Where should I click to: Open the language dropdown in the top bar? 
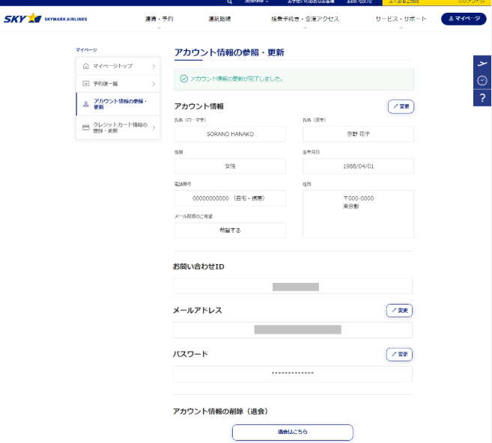[256, 1]
